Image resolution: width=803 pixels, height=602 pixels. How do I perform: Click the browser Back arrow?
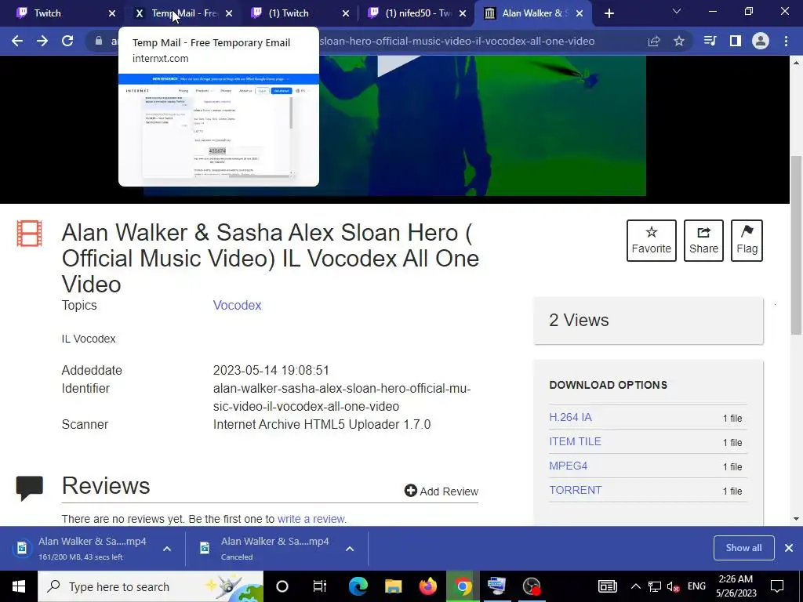pos(17,41)
